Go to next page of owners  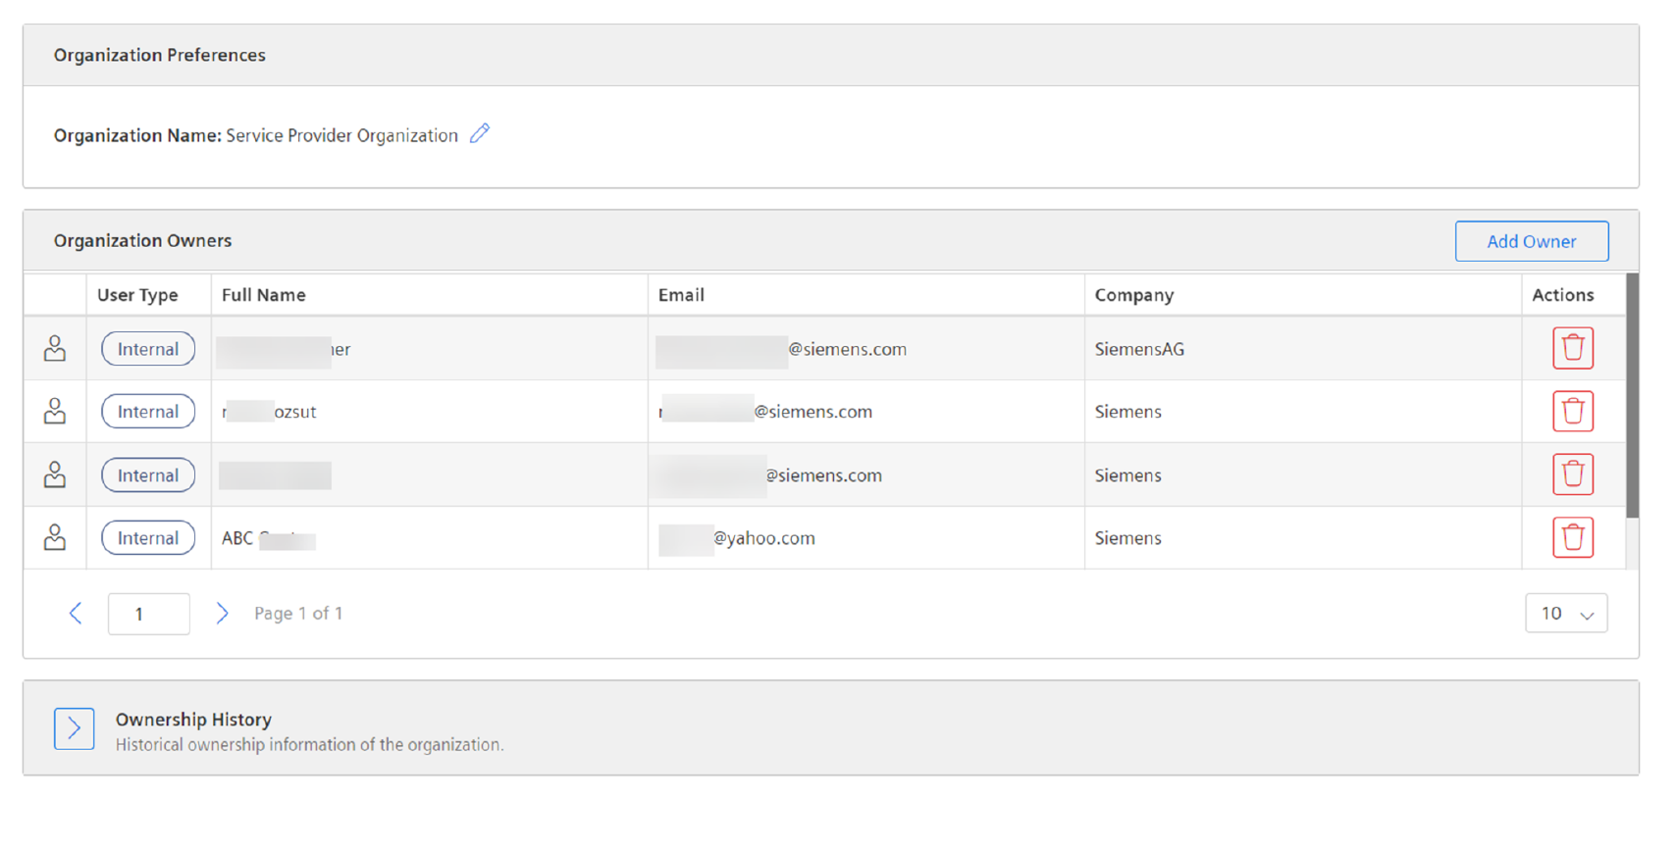222,614
